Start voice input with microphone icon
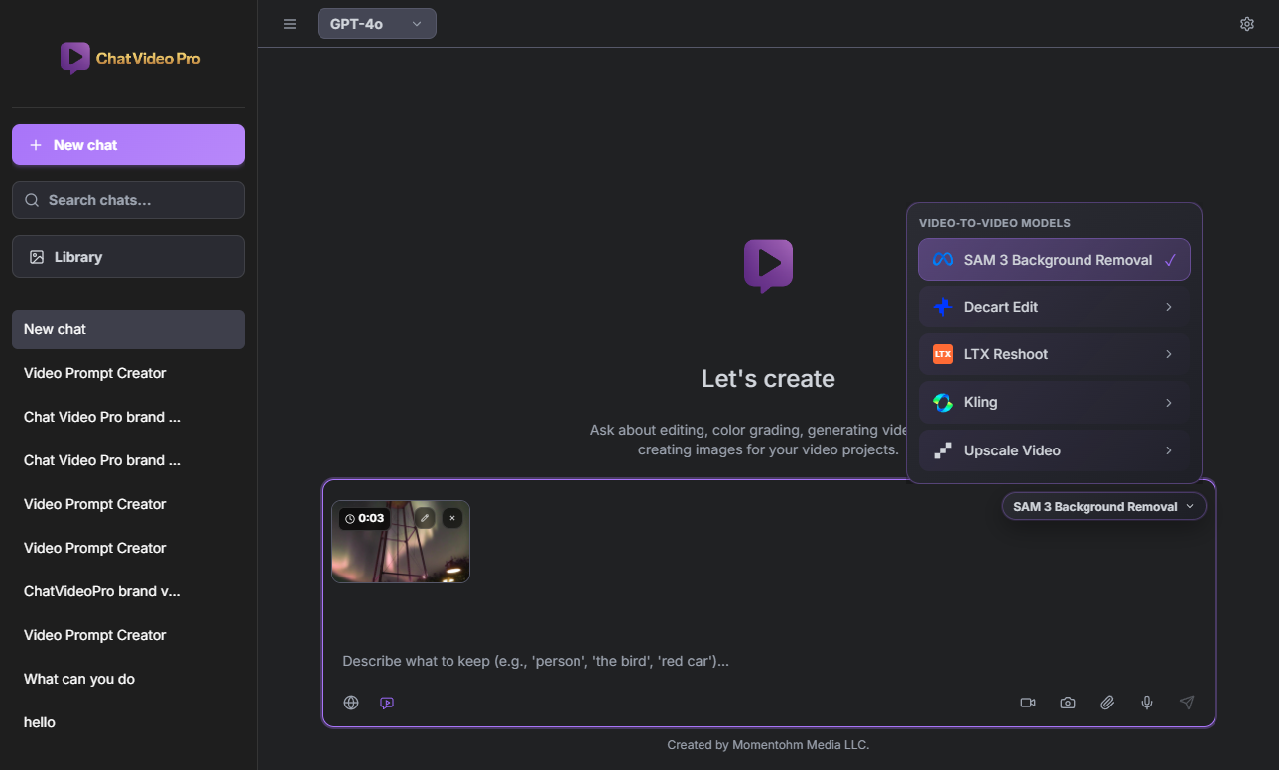 1147,703
